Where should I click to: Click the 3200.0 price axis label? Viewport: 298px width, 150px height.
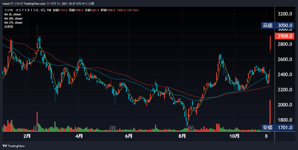(285, 14)
